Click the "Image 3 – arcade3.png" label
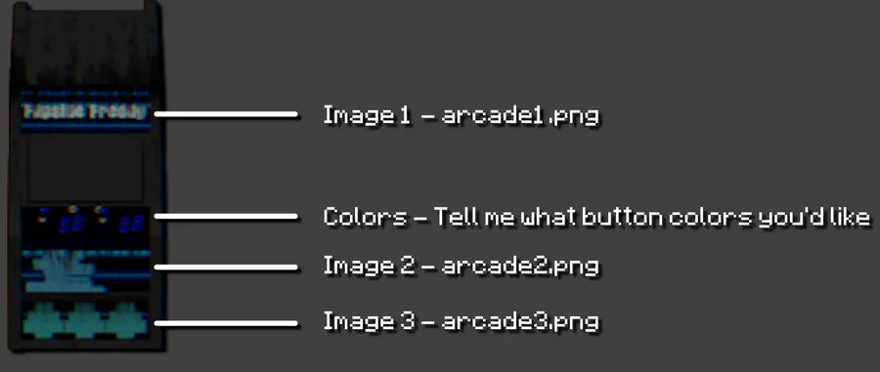This screenshot has width=880, height=372. [462, 322]
